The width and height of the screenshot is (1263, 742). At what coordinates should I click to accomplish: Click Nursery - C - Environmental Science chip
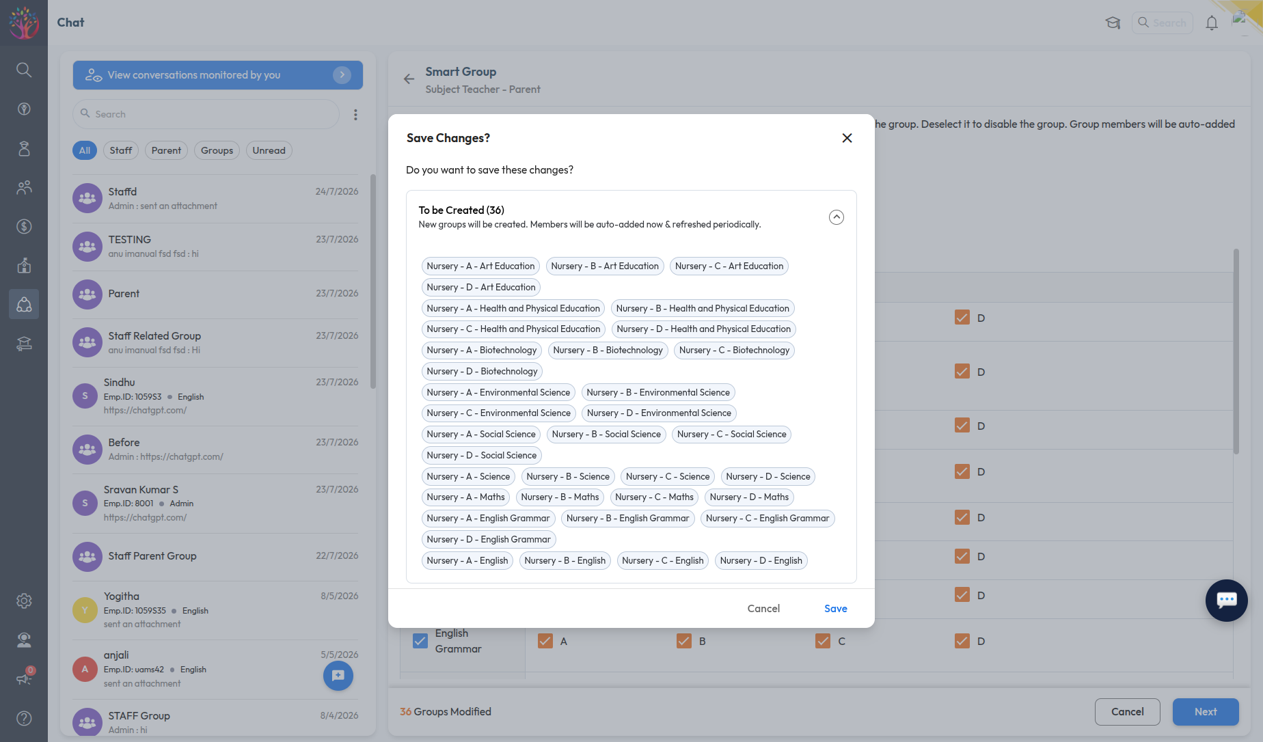click(499, 413)
